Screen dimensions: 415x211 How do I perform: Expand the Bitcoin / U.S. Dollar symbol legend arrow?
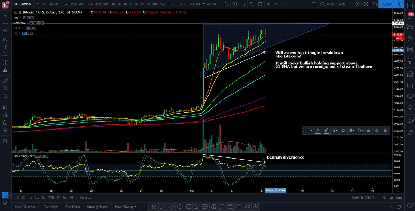[84, 12]
